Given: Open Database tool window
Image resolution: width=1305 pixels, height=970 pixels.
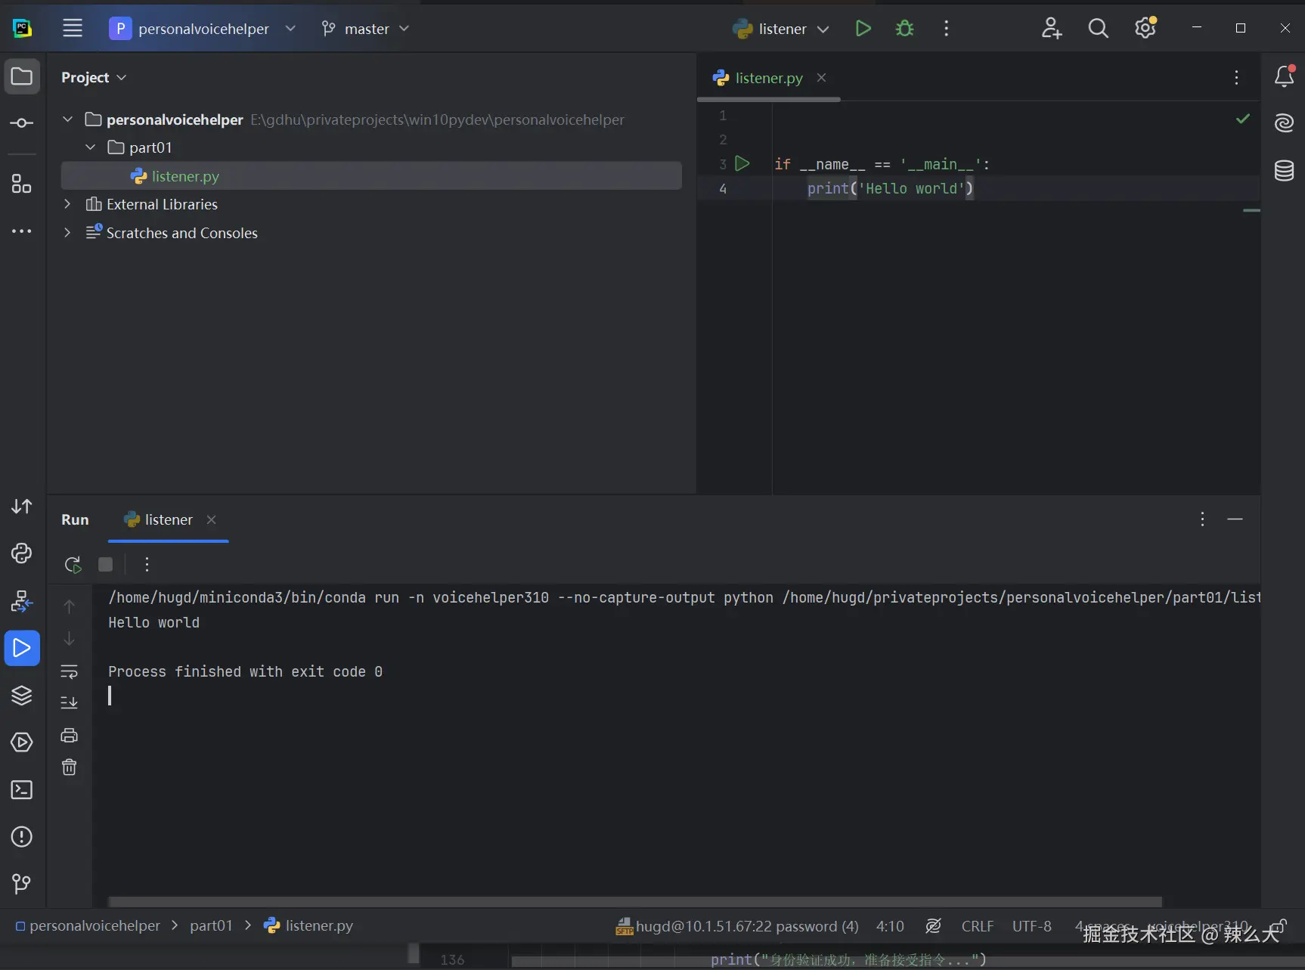Looking at the screenshot, I should 1284,170.
